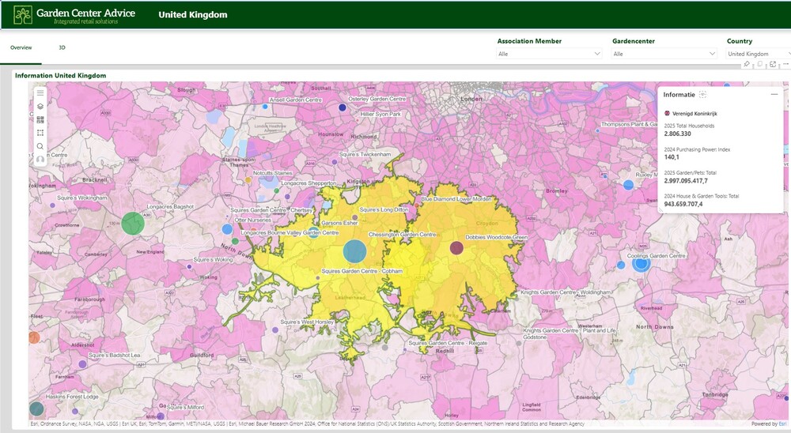
Task: Select the dark blue Osterley Garden Centre marker
Action: coord(343,107)
